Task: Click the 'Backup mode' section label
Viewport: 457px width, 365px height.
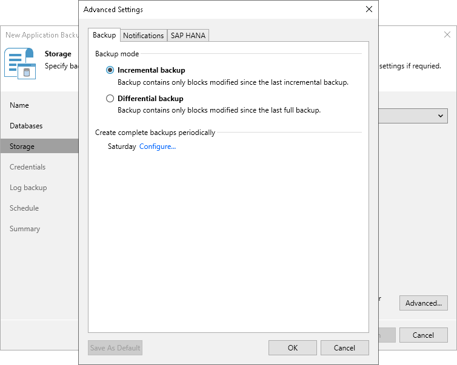Action: tap(117, 54)
